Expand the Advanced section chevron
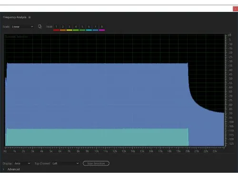 (3, 169)
